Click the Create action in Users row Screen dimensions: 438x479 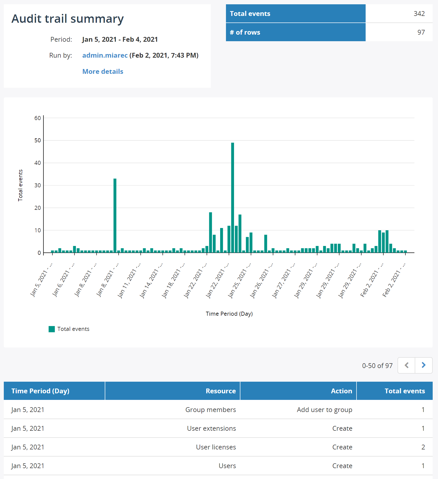tap(342, 466)
